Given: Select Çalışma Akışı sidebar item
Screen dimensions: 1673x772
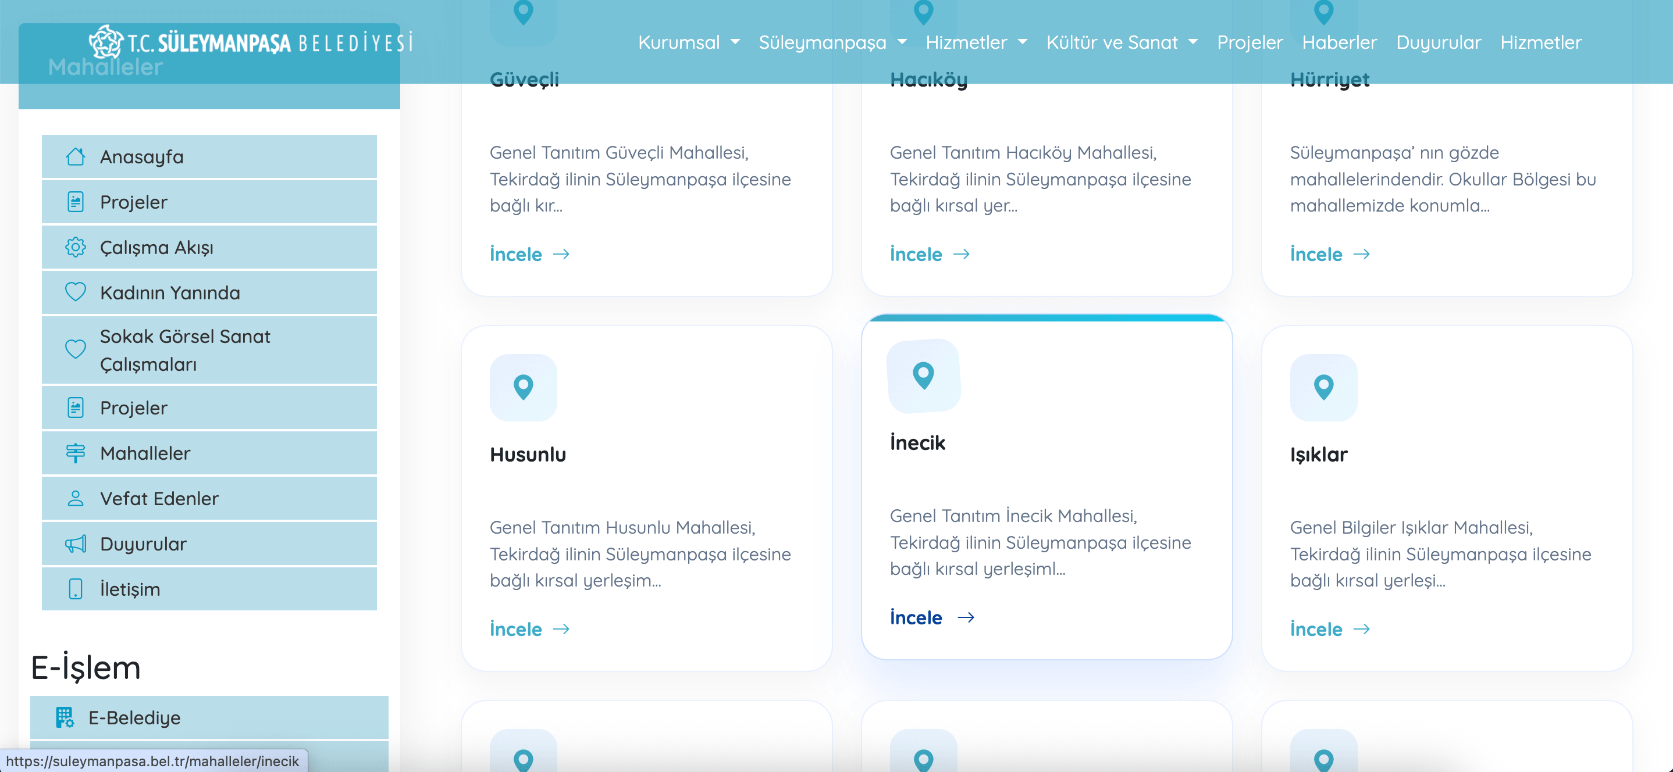Looking at the screenshot, I should [209, 248].
